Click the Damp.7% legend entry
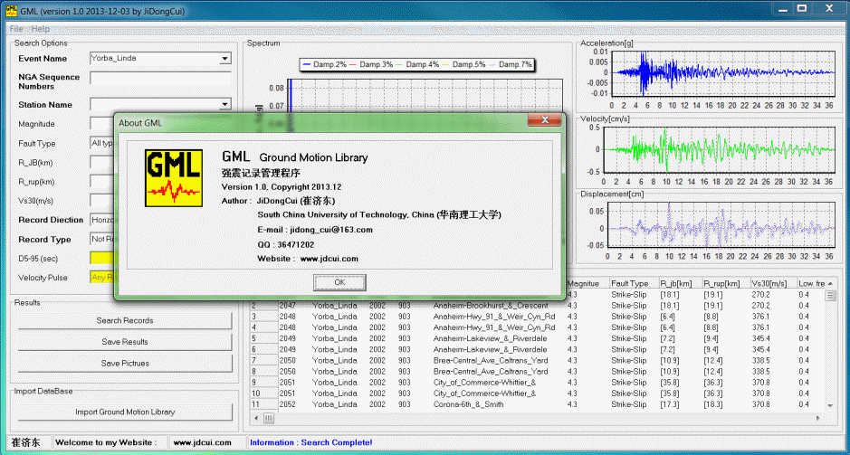The height and width of the screenshot is (455, 850). pyautogui.click(x=510, y=64)
